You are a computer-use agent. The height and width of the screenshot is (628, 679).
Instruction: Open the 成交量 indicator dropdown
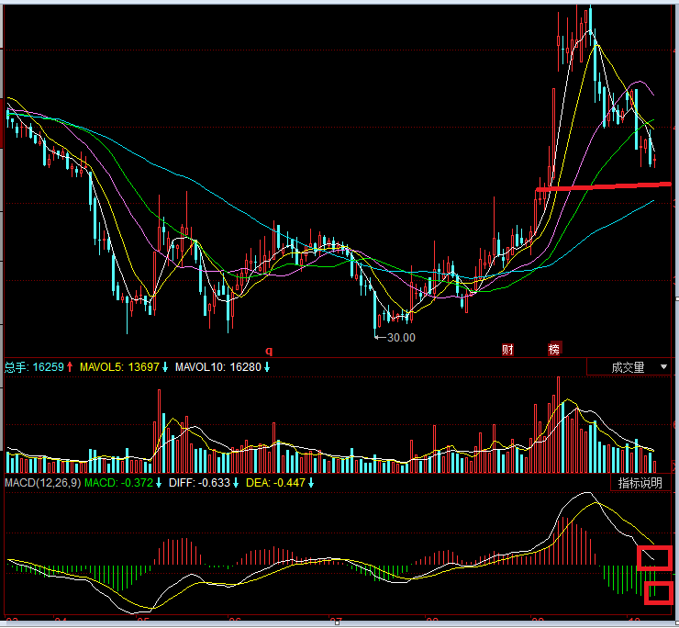coord(629,367)
